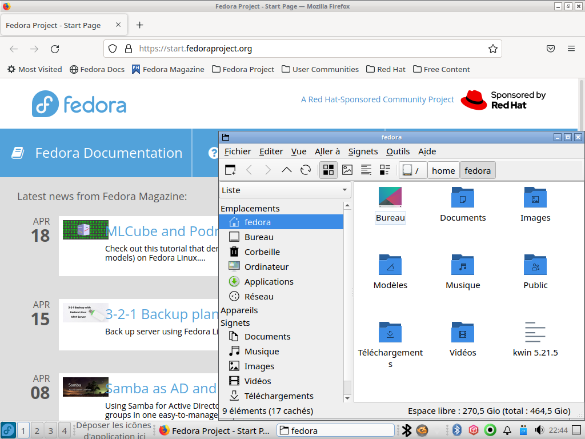
Task: Open Free Content bookmarks folder
Action: (442, 69)
